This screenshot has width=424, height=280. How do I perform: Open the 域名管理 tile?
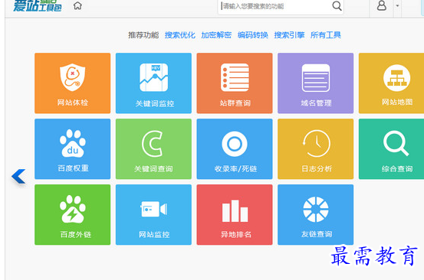tap(316, 83)
